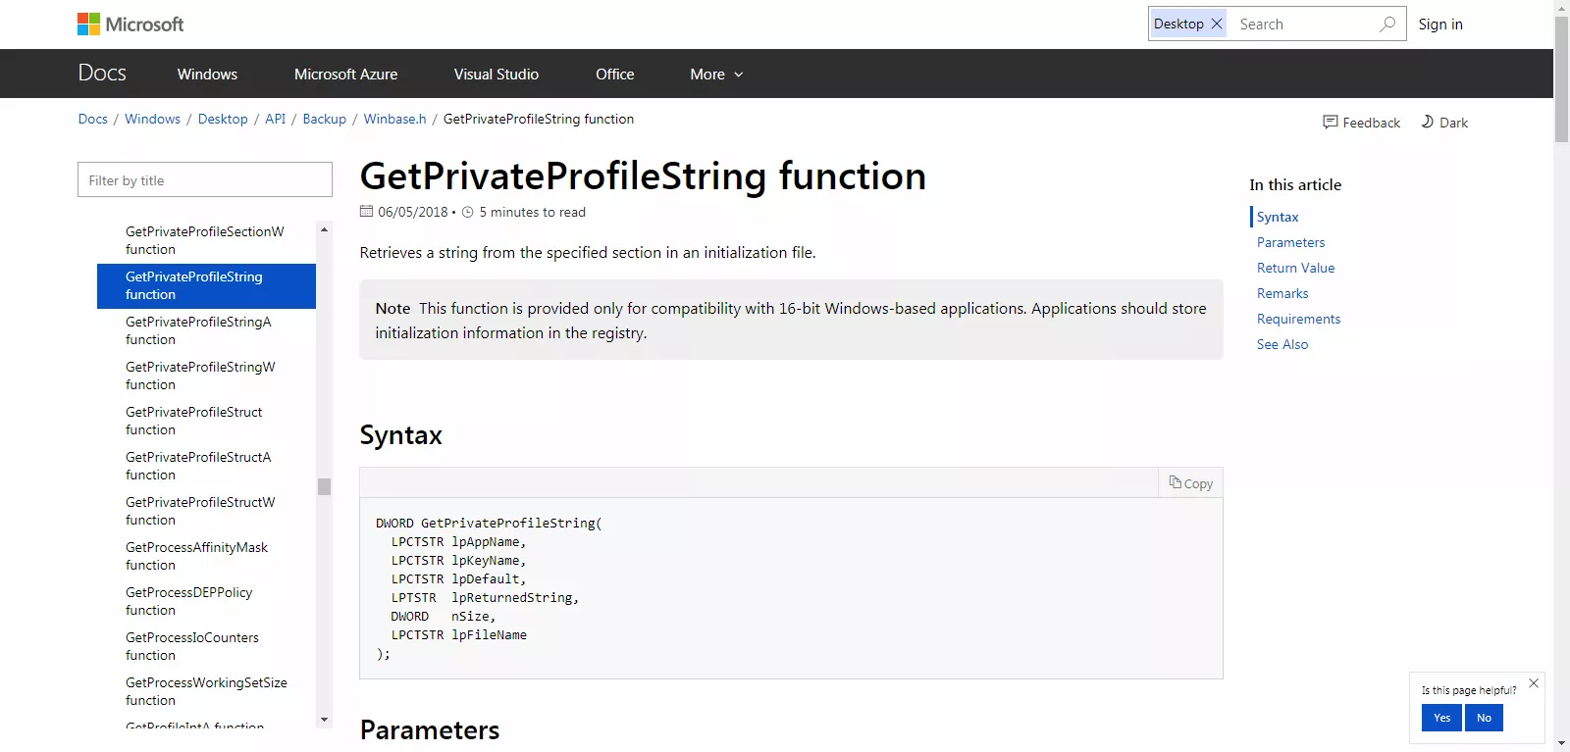
Task: Answer No to page helpful prompt
Action: tap(1484, 718)
